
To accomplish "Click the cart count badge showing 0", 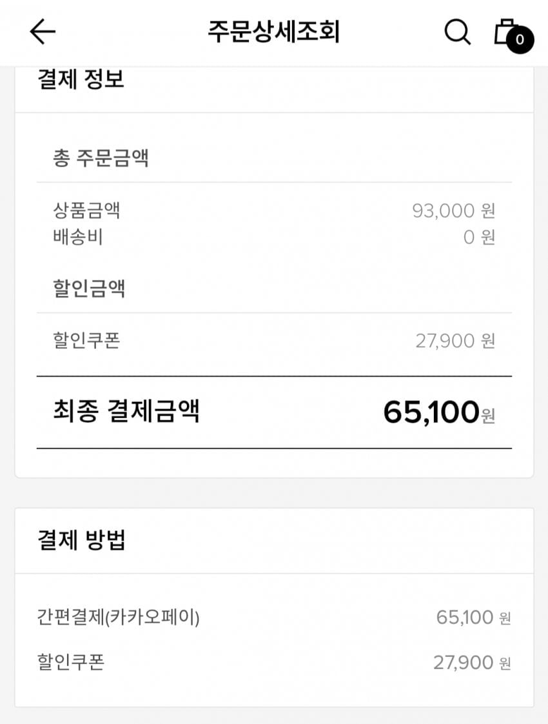I will (520, 41).
